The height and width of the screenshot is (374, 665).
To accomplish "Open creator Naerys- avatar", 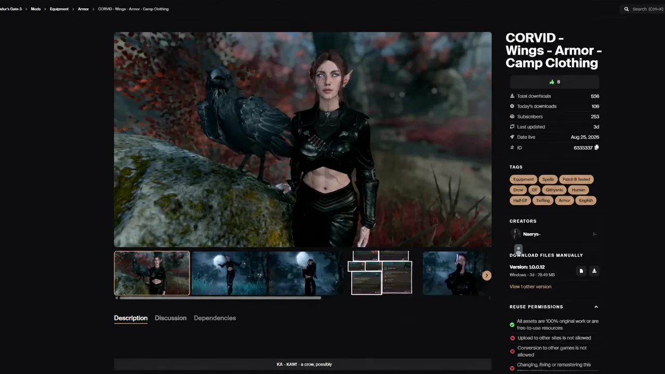I will 516,234.
